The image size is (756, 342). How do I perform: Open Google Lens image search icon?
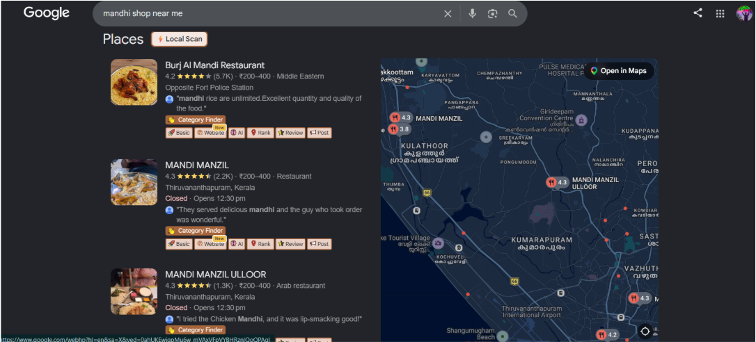[x=491, y=14]
